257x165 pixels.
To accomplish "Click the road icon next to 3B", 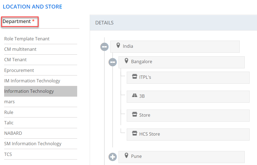I will pyautogui.click(x=134, y=96).
